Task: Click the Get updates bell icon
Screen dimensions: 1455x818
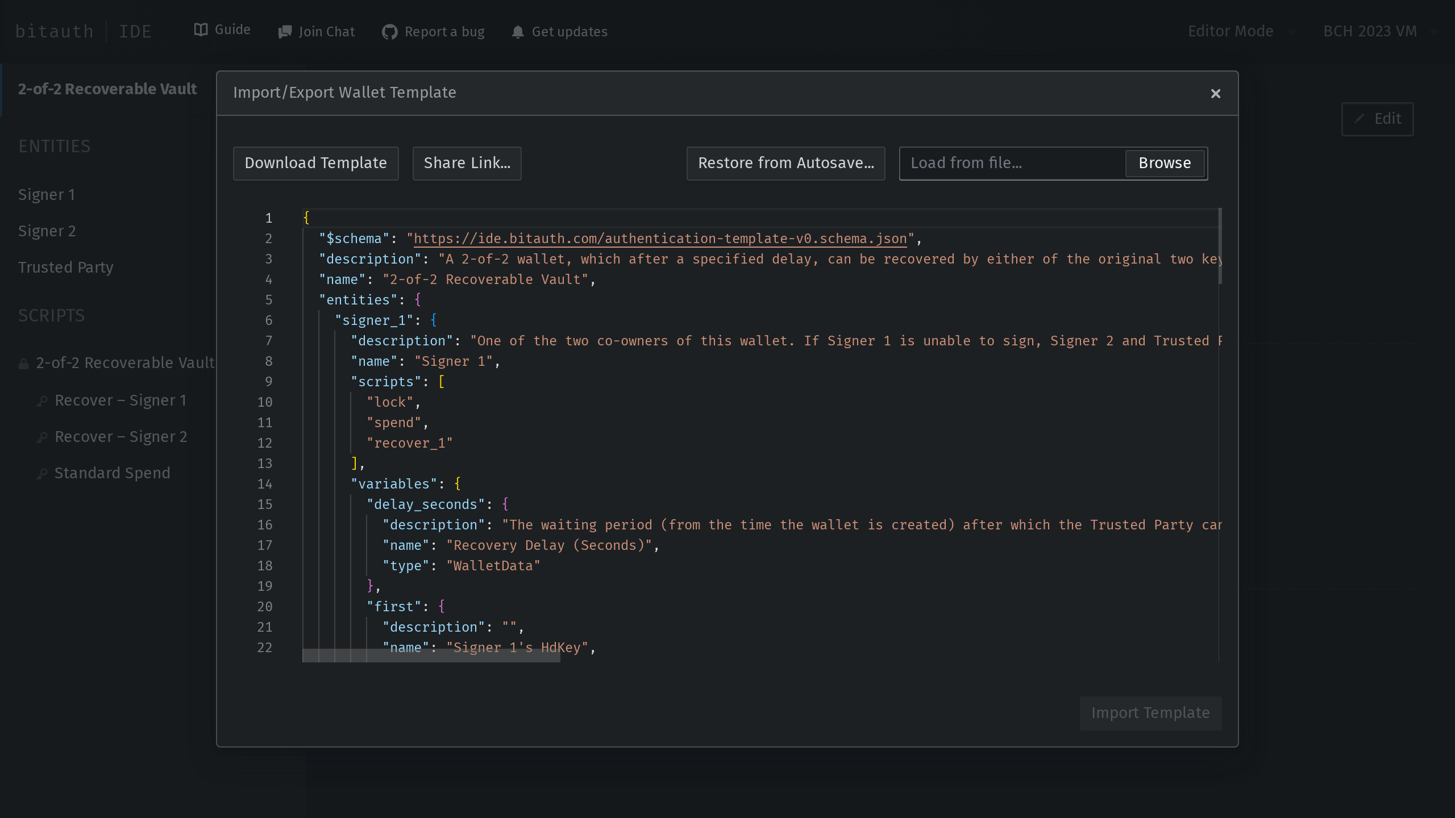Action: (517, 32)
